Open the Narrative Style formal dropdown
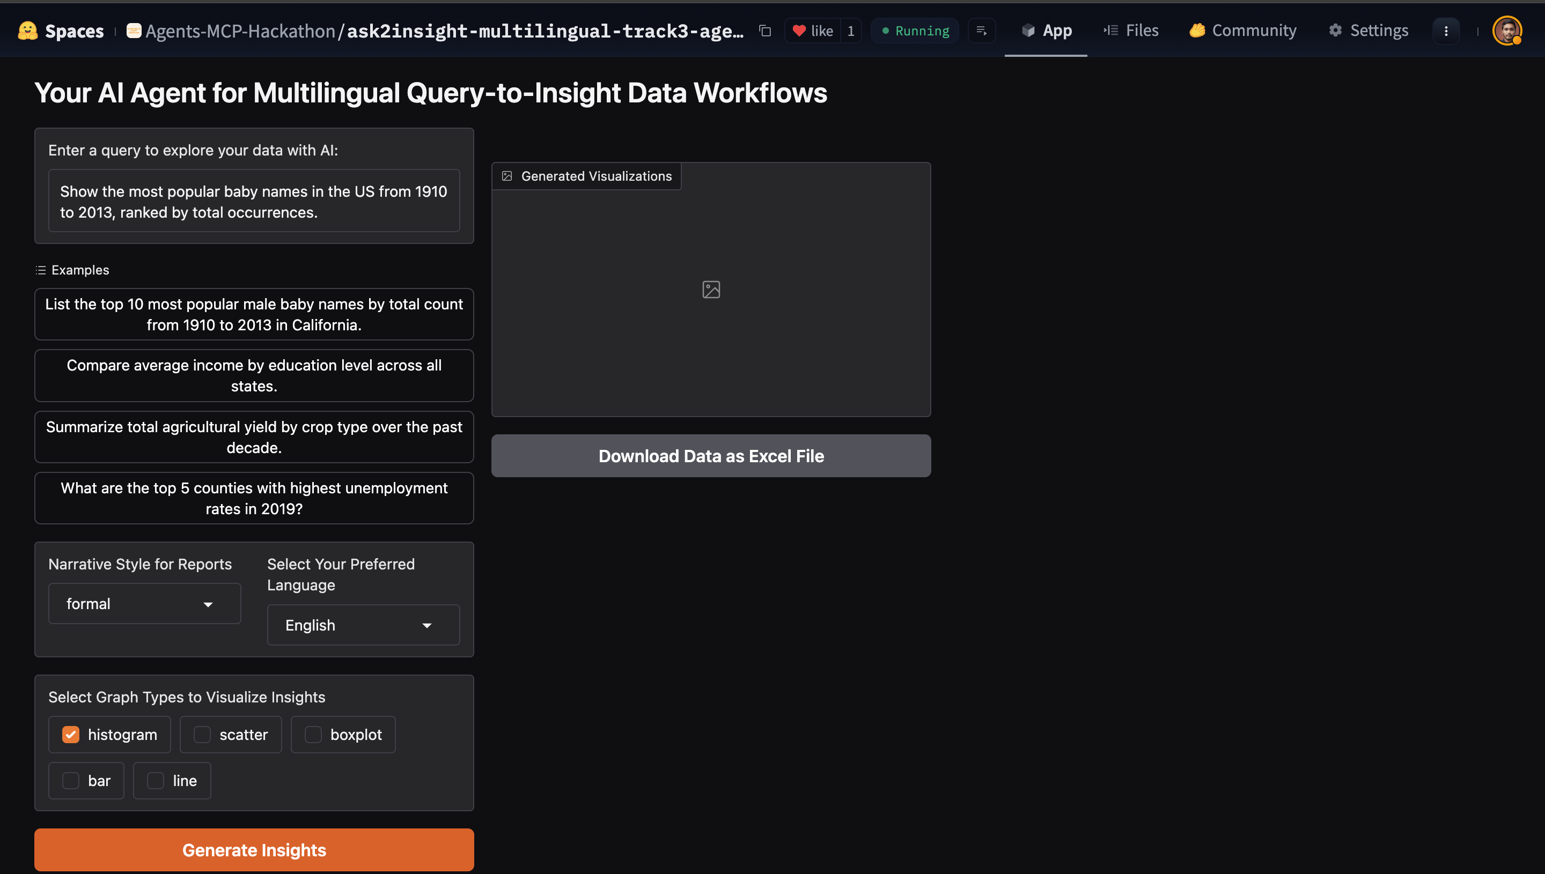This screenshot has height=874, width=1545. (144, 603)
